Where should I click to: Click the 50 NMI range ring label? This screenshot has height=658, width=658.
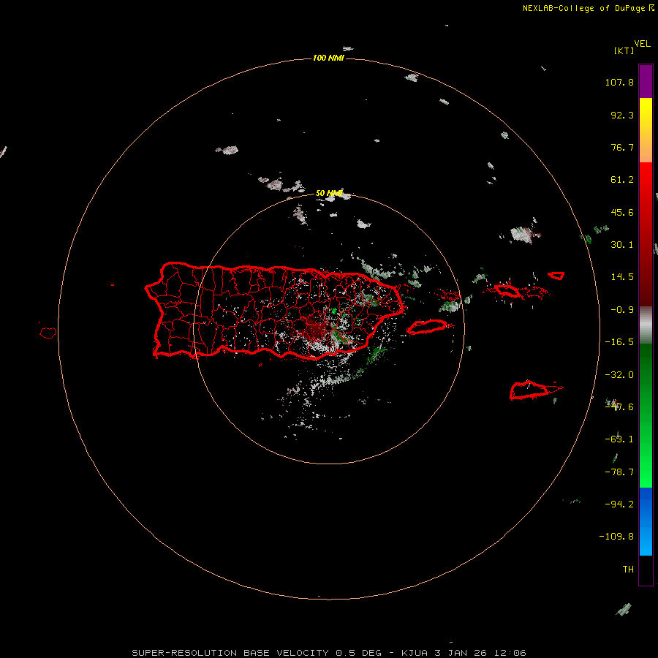329,194
